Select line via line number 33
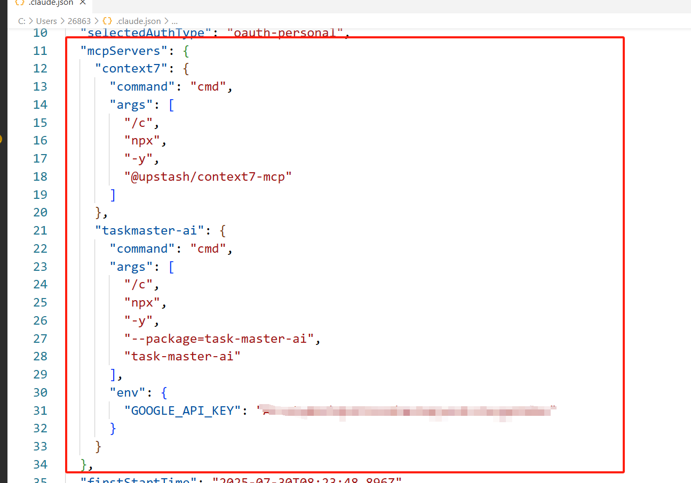This screenshot has height=483, width=691. [40, 446]
